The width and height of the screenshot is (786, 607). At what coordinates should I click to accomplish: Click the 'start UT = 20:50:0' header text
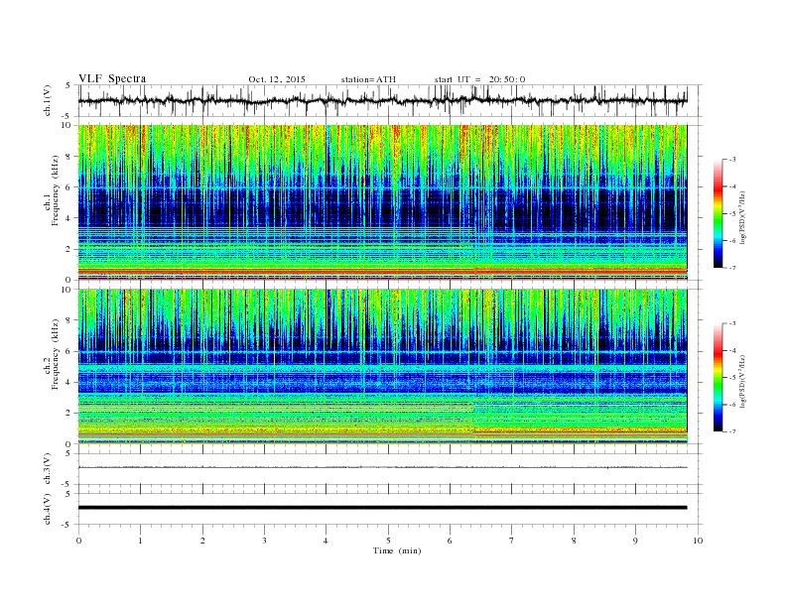(x=479, y=79)
